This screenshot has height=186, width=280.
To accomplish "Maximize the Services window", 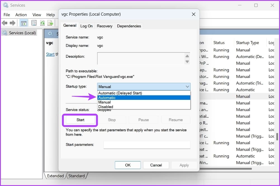I will tap(256, 5).
